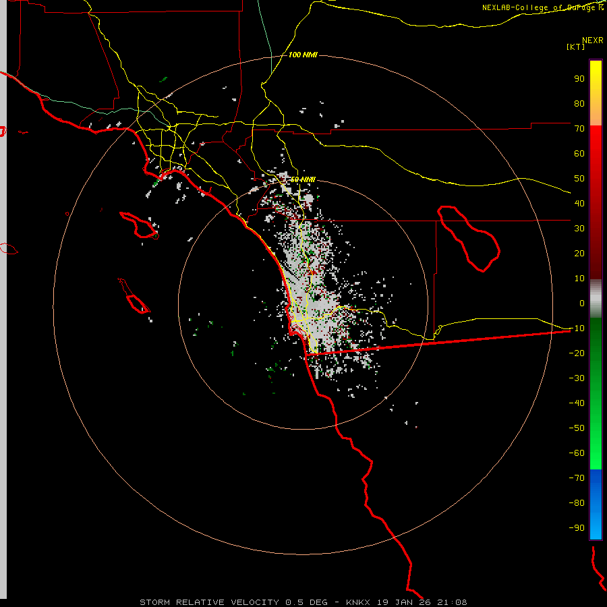Click the 80 value on the velocity scale
Viewport: 607px width, 607px height.
579,104
